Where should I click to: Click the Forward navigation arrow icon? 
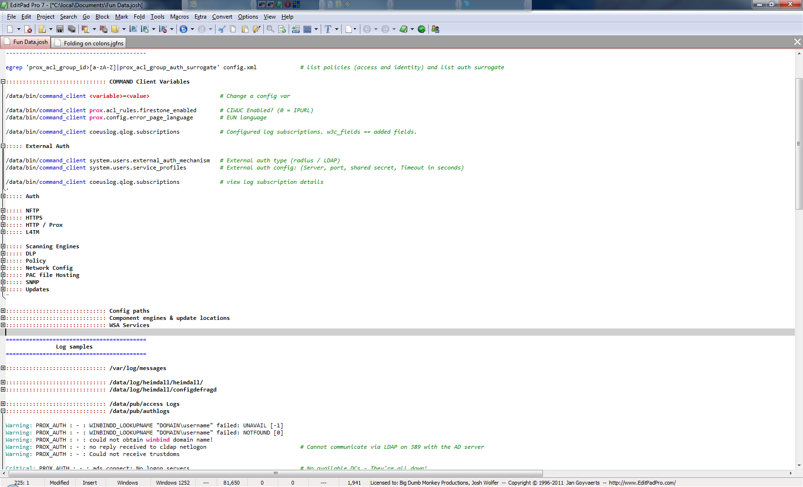[385, 29]
